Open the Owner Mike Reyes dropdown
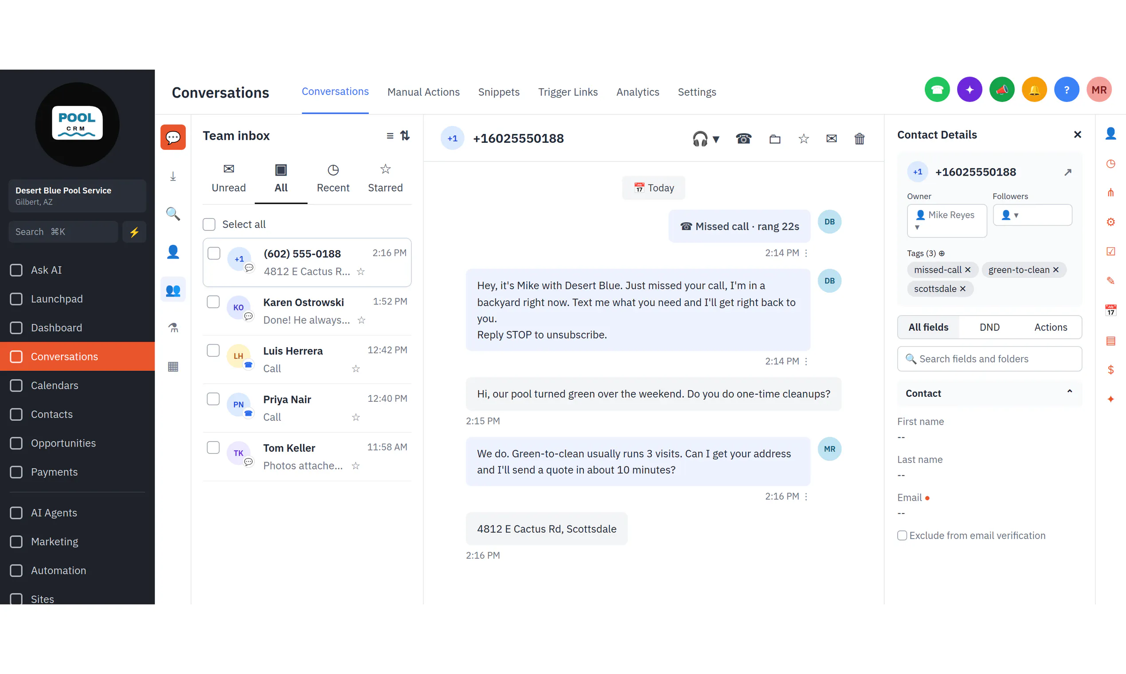Viewport: 1126px width, 674px height. (946, 221)
